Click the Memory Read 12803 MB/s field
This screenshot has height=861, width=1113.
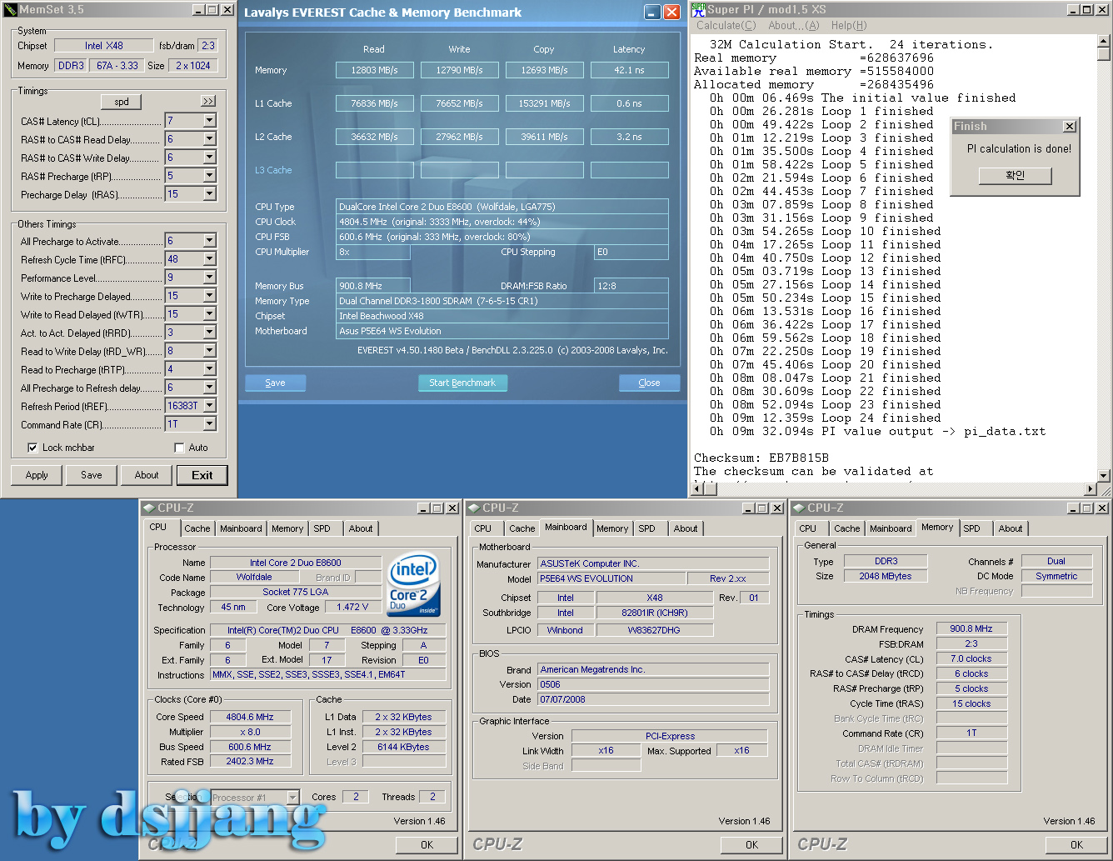click(x=374, y=70)
